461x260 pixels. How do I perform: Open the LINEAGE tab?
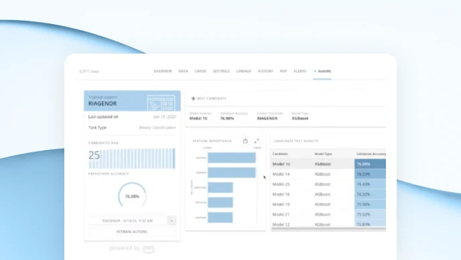pyautogui.click(x=244, y=71)
